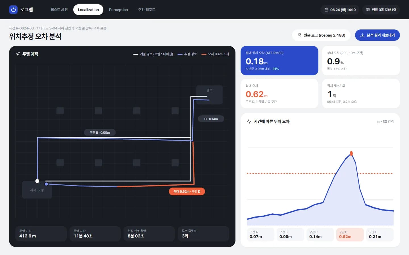Click the 상대 오차 0.9% card
This screenshot has height=255, width=409.
pyautogui.click(x=361, y=61)
